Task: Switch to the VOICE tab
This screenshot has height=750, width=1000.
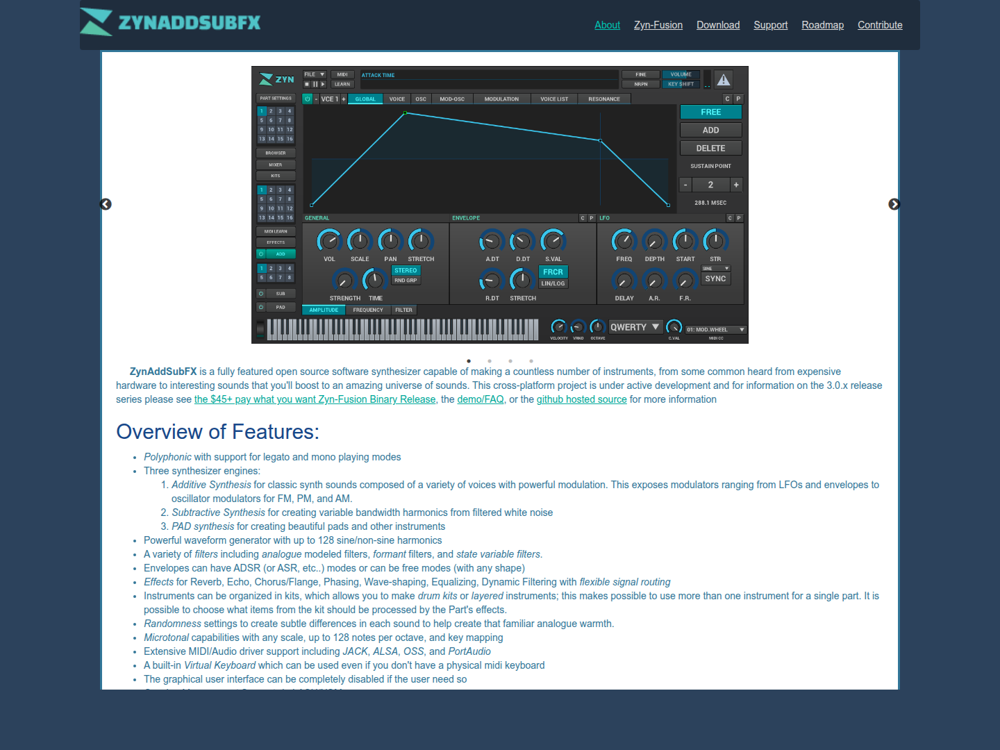Action: [x=397, y=99]
